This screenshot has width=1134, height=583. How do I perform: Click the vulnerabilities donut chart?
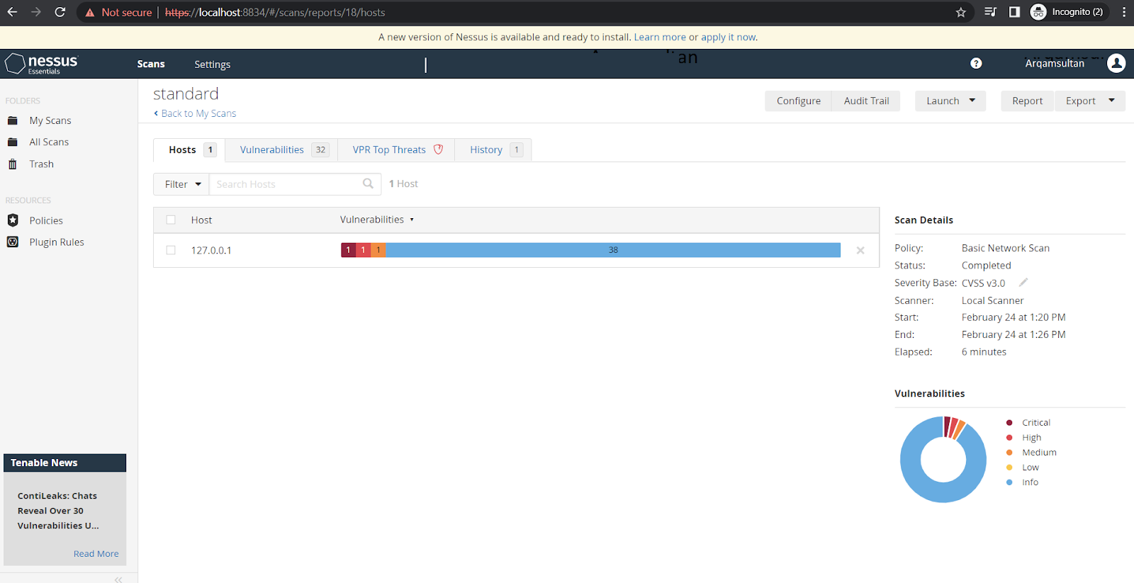(943, 460)
